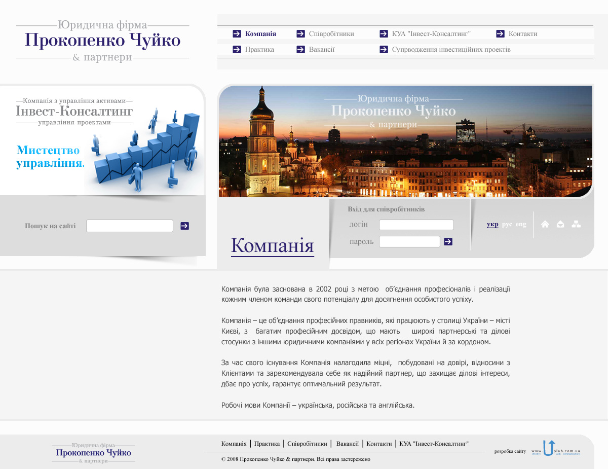Go to home page via house icon

coord(545,224)
